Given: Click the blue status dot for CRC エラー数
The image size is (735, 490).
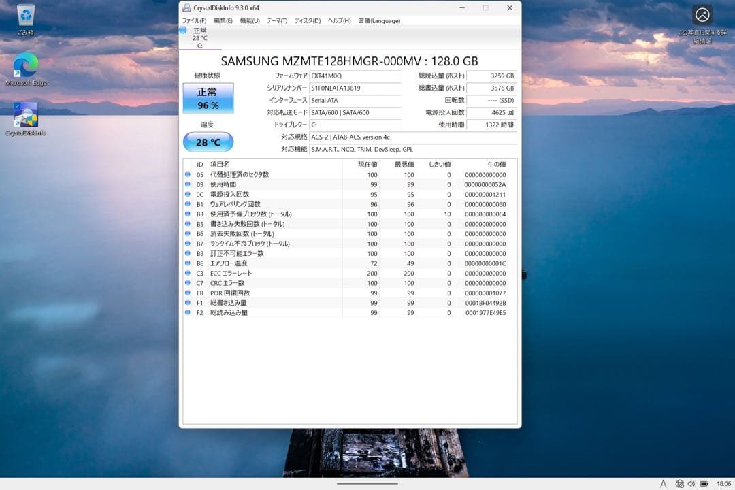Looking at the screenshot, I should point(187,283).
